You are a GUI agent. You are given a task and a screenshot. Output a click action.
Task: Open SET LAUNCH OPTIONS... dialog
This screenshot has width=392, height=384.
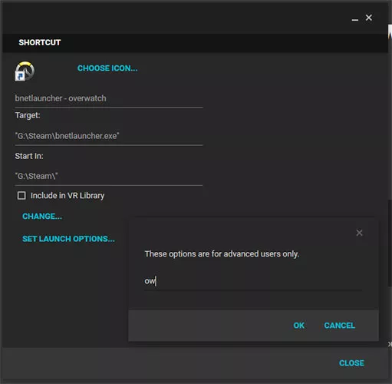click(x=68, y=239)
